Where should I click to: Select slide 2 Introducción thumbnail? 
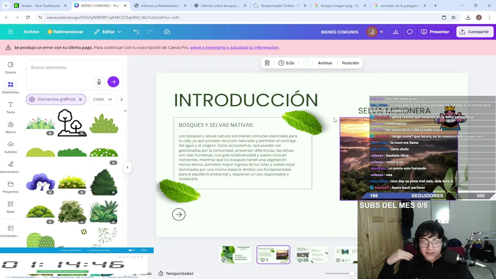click(273, 255)
